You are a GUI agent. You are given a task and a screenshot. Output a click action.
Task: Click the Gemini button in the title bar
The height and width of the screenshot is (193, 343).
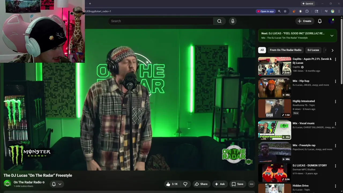(x=308, y=3)
